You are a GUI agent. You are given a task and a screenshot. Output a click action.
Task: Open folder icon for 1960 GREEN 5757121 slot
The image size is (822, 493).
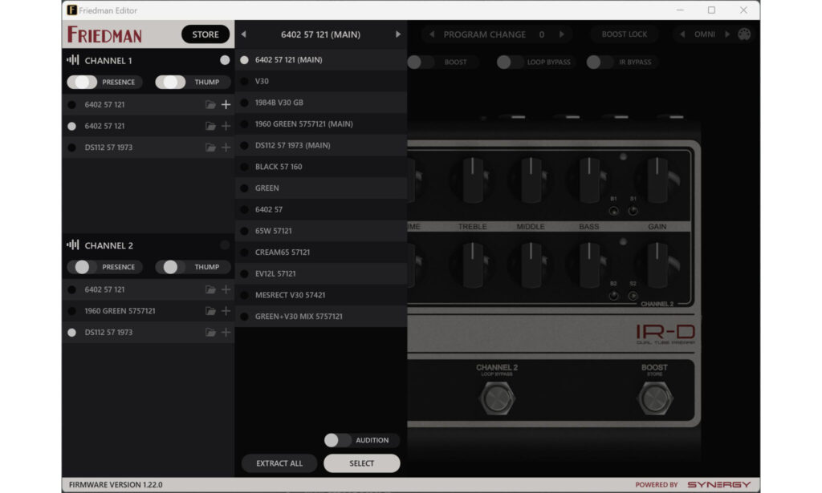click(x=210, y=311)
